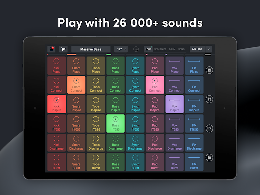Trigger the Synth Burst pad

(135, 162)
